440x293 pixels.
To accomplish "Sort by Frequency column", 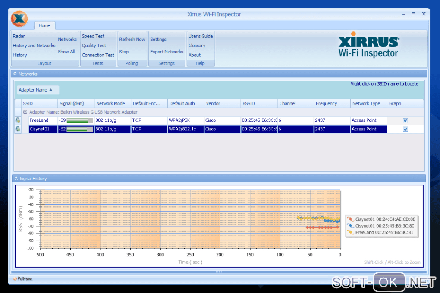I will point(332,103).
